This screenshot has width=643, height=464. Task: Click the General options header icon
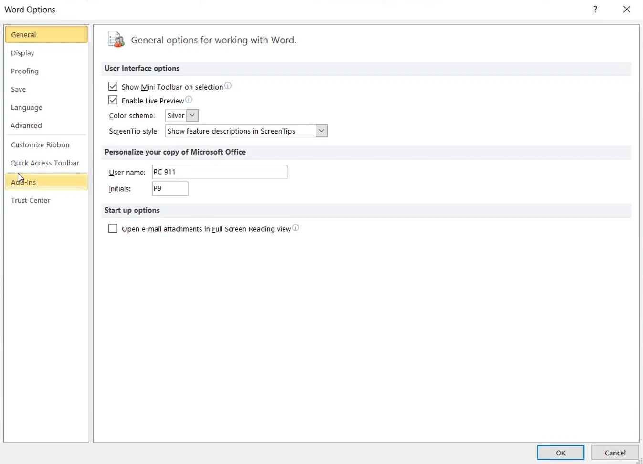(x=116, y=40)
